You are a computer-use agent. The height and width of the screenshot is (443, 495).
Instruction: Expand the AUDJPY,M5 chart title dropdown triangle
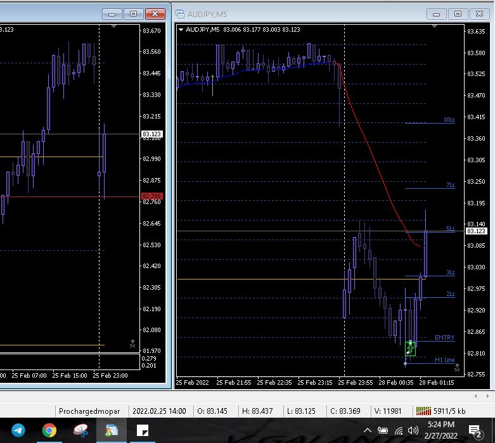click(181, 29)
